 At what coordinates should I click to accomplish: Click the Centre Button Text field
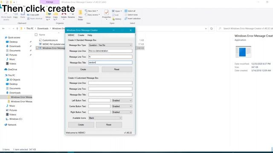tap(99, 106)
